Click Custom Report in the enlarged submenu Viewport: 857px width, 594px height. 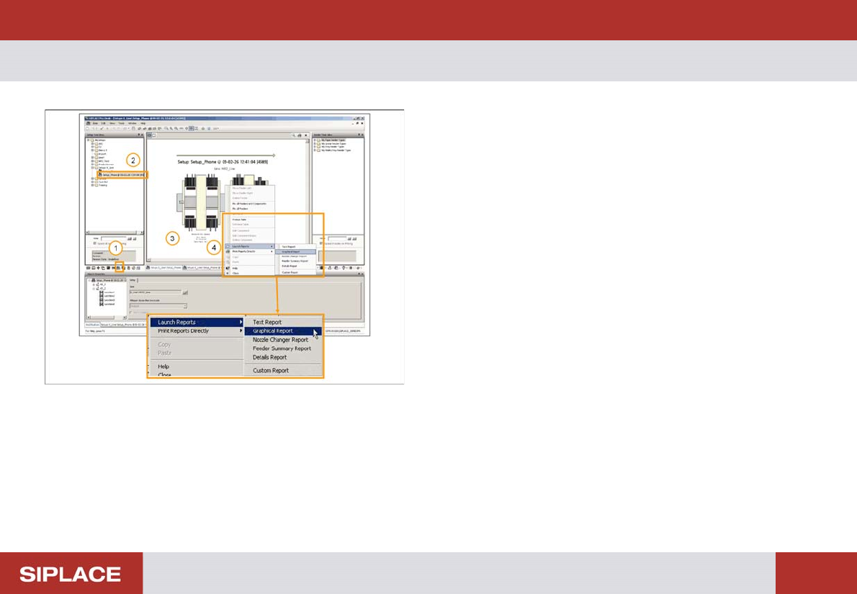(271, 371)
